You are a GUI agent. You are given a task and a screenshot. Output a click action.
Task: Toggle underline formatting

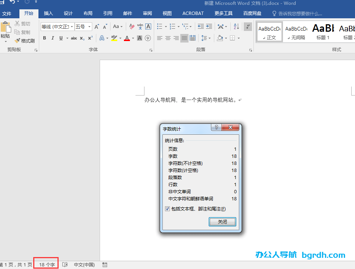click(60, 38)
